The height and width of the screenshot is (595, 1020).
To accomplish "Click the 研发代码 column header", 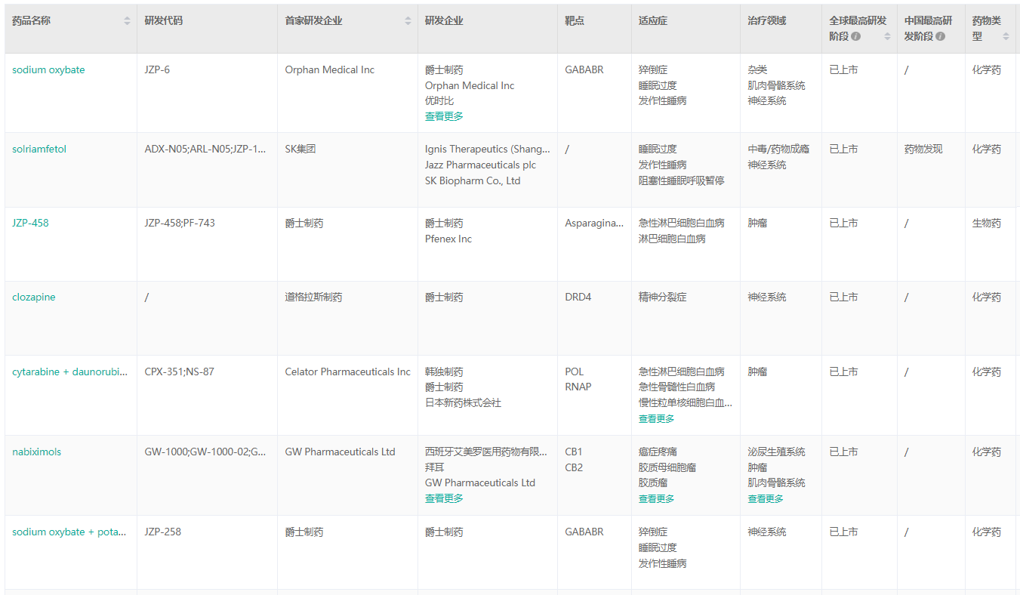I will [x=164, y=21].
